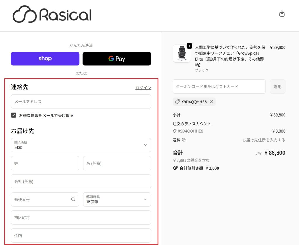
Task: Click the tag icon in the coupon chip
Action: (178, 102)
